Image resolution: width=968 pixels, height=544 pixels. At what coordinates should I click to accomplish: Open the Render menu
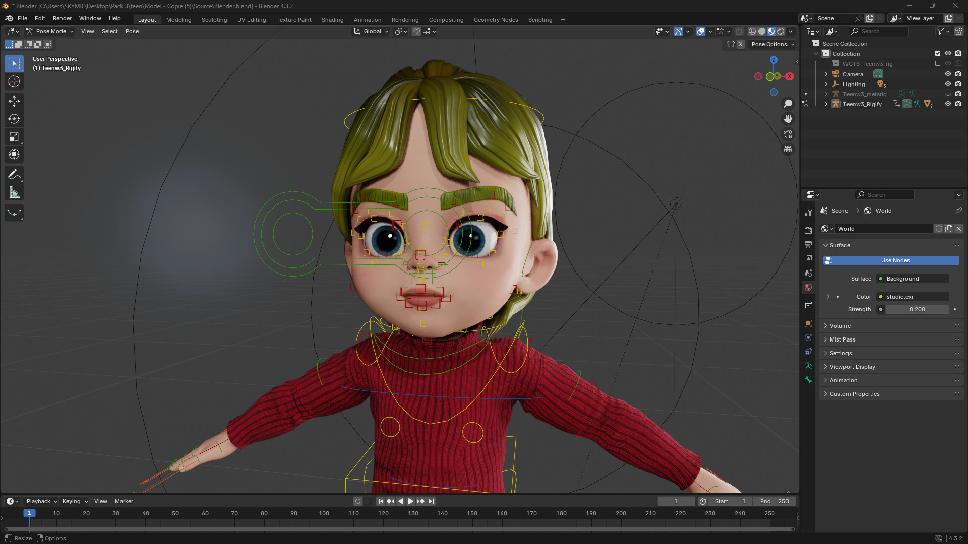pos(62,18)
